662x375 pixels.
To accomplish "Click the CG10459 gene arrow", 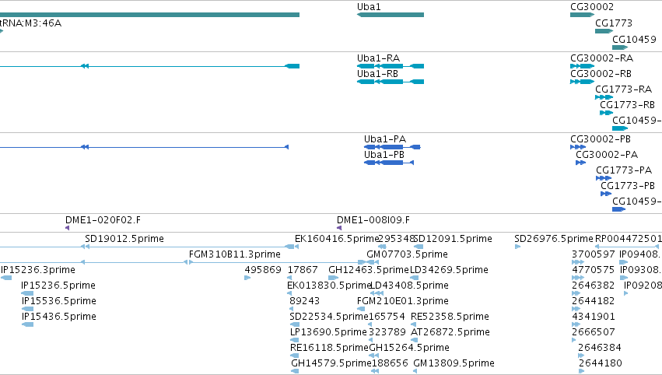I will [x=620, y=47].
